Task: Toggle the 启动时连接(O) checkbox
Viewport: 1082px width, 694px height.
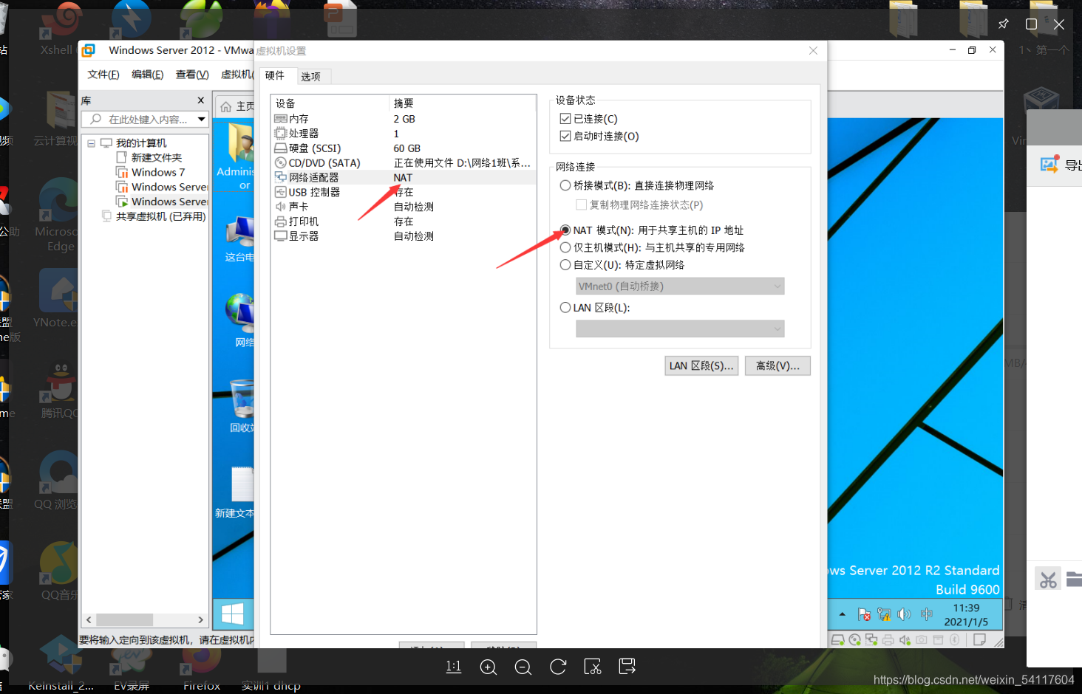Action: (565, 137)
